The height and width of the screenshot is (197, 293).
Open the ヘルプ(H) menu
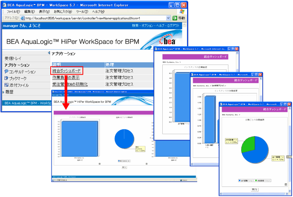coord(98,12)
